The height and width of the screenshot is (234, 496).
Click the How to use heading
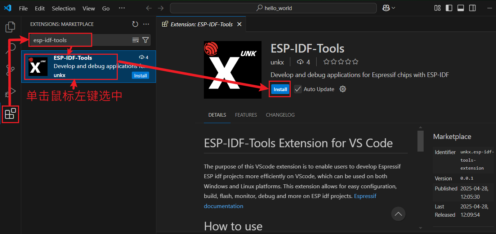233,226
